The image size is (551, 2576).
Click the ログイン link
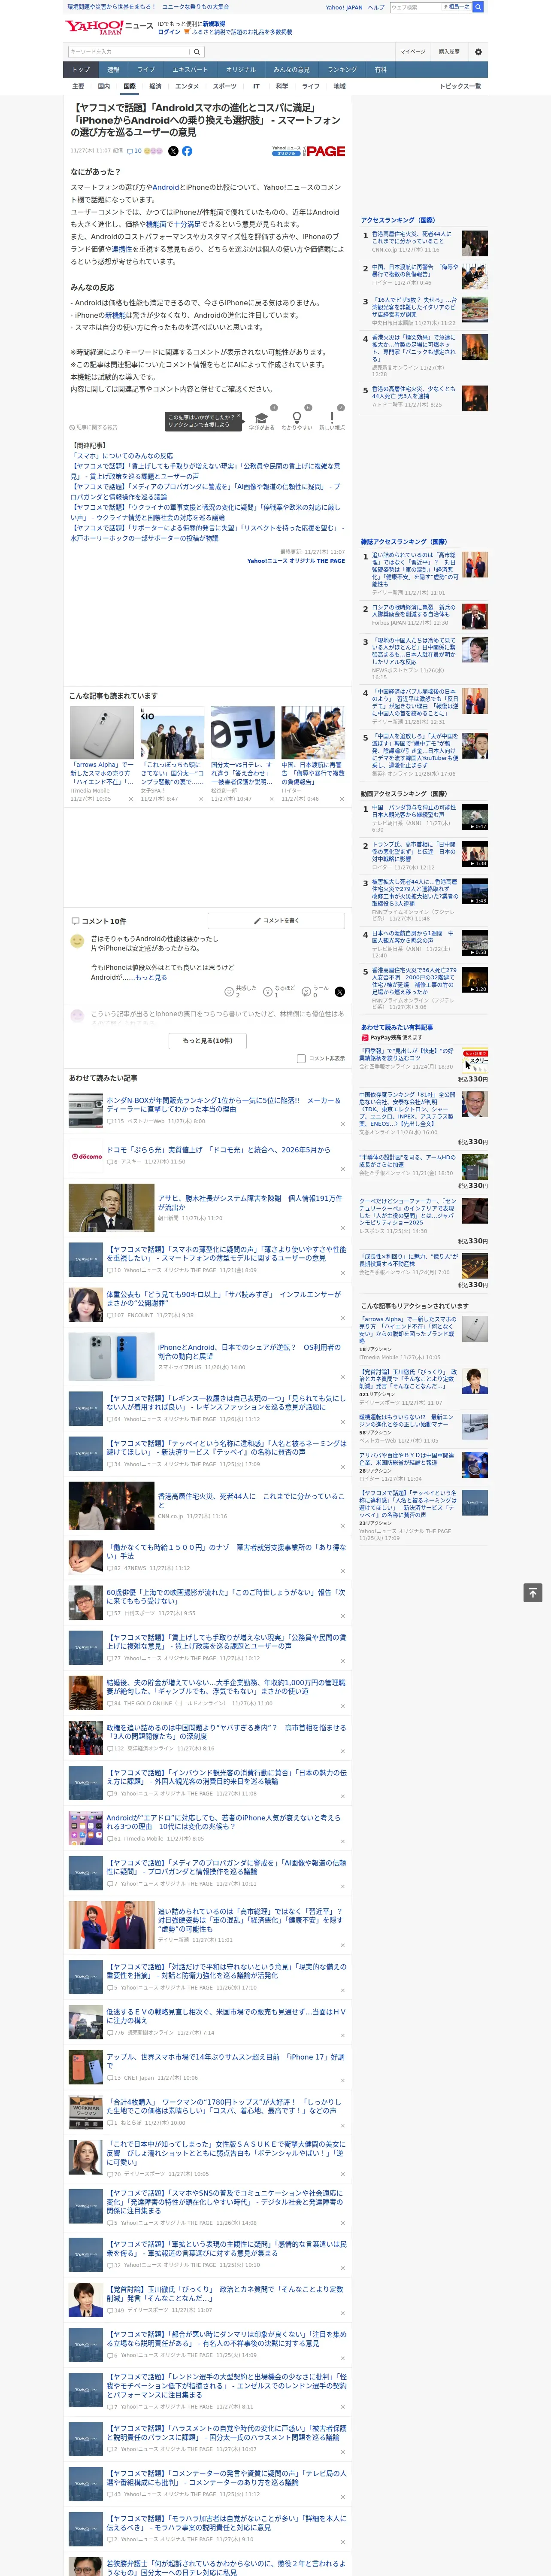coord(169,32)
